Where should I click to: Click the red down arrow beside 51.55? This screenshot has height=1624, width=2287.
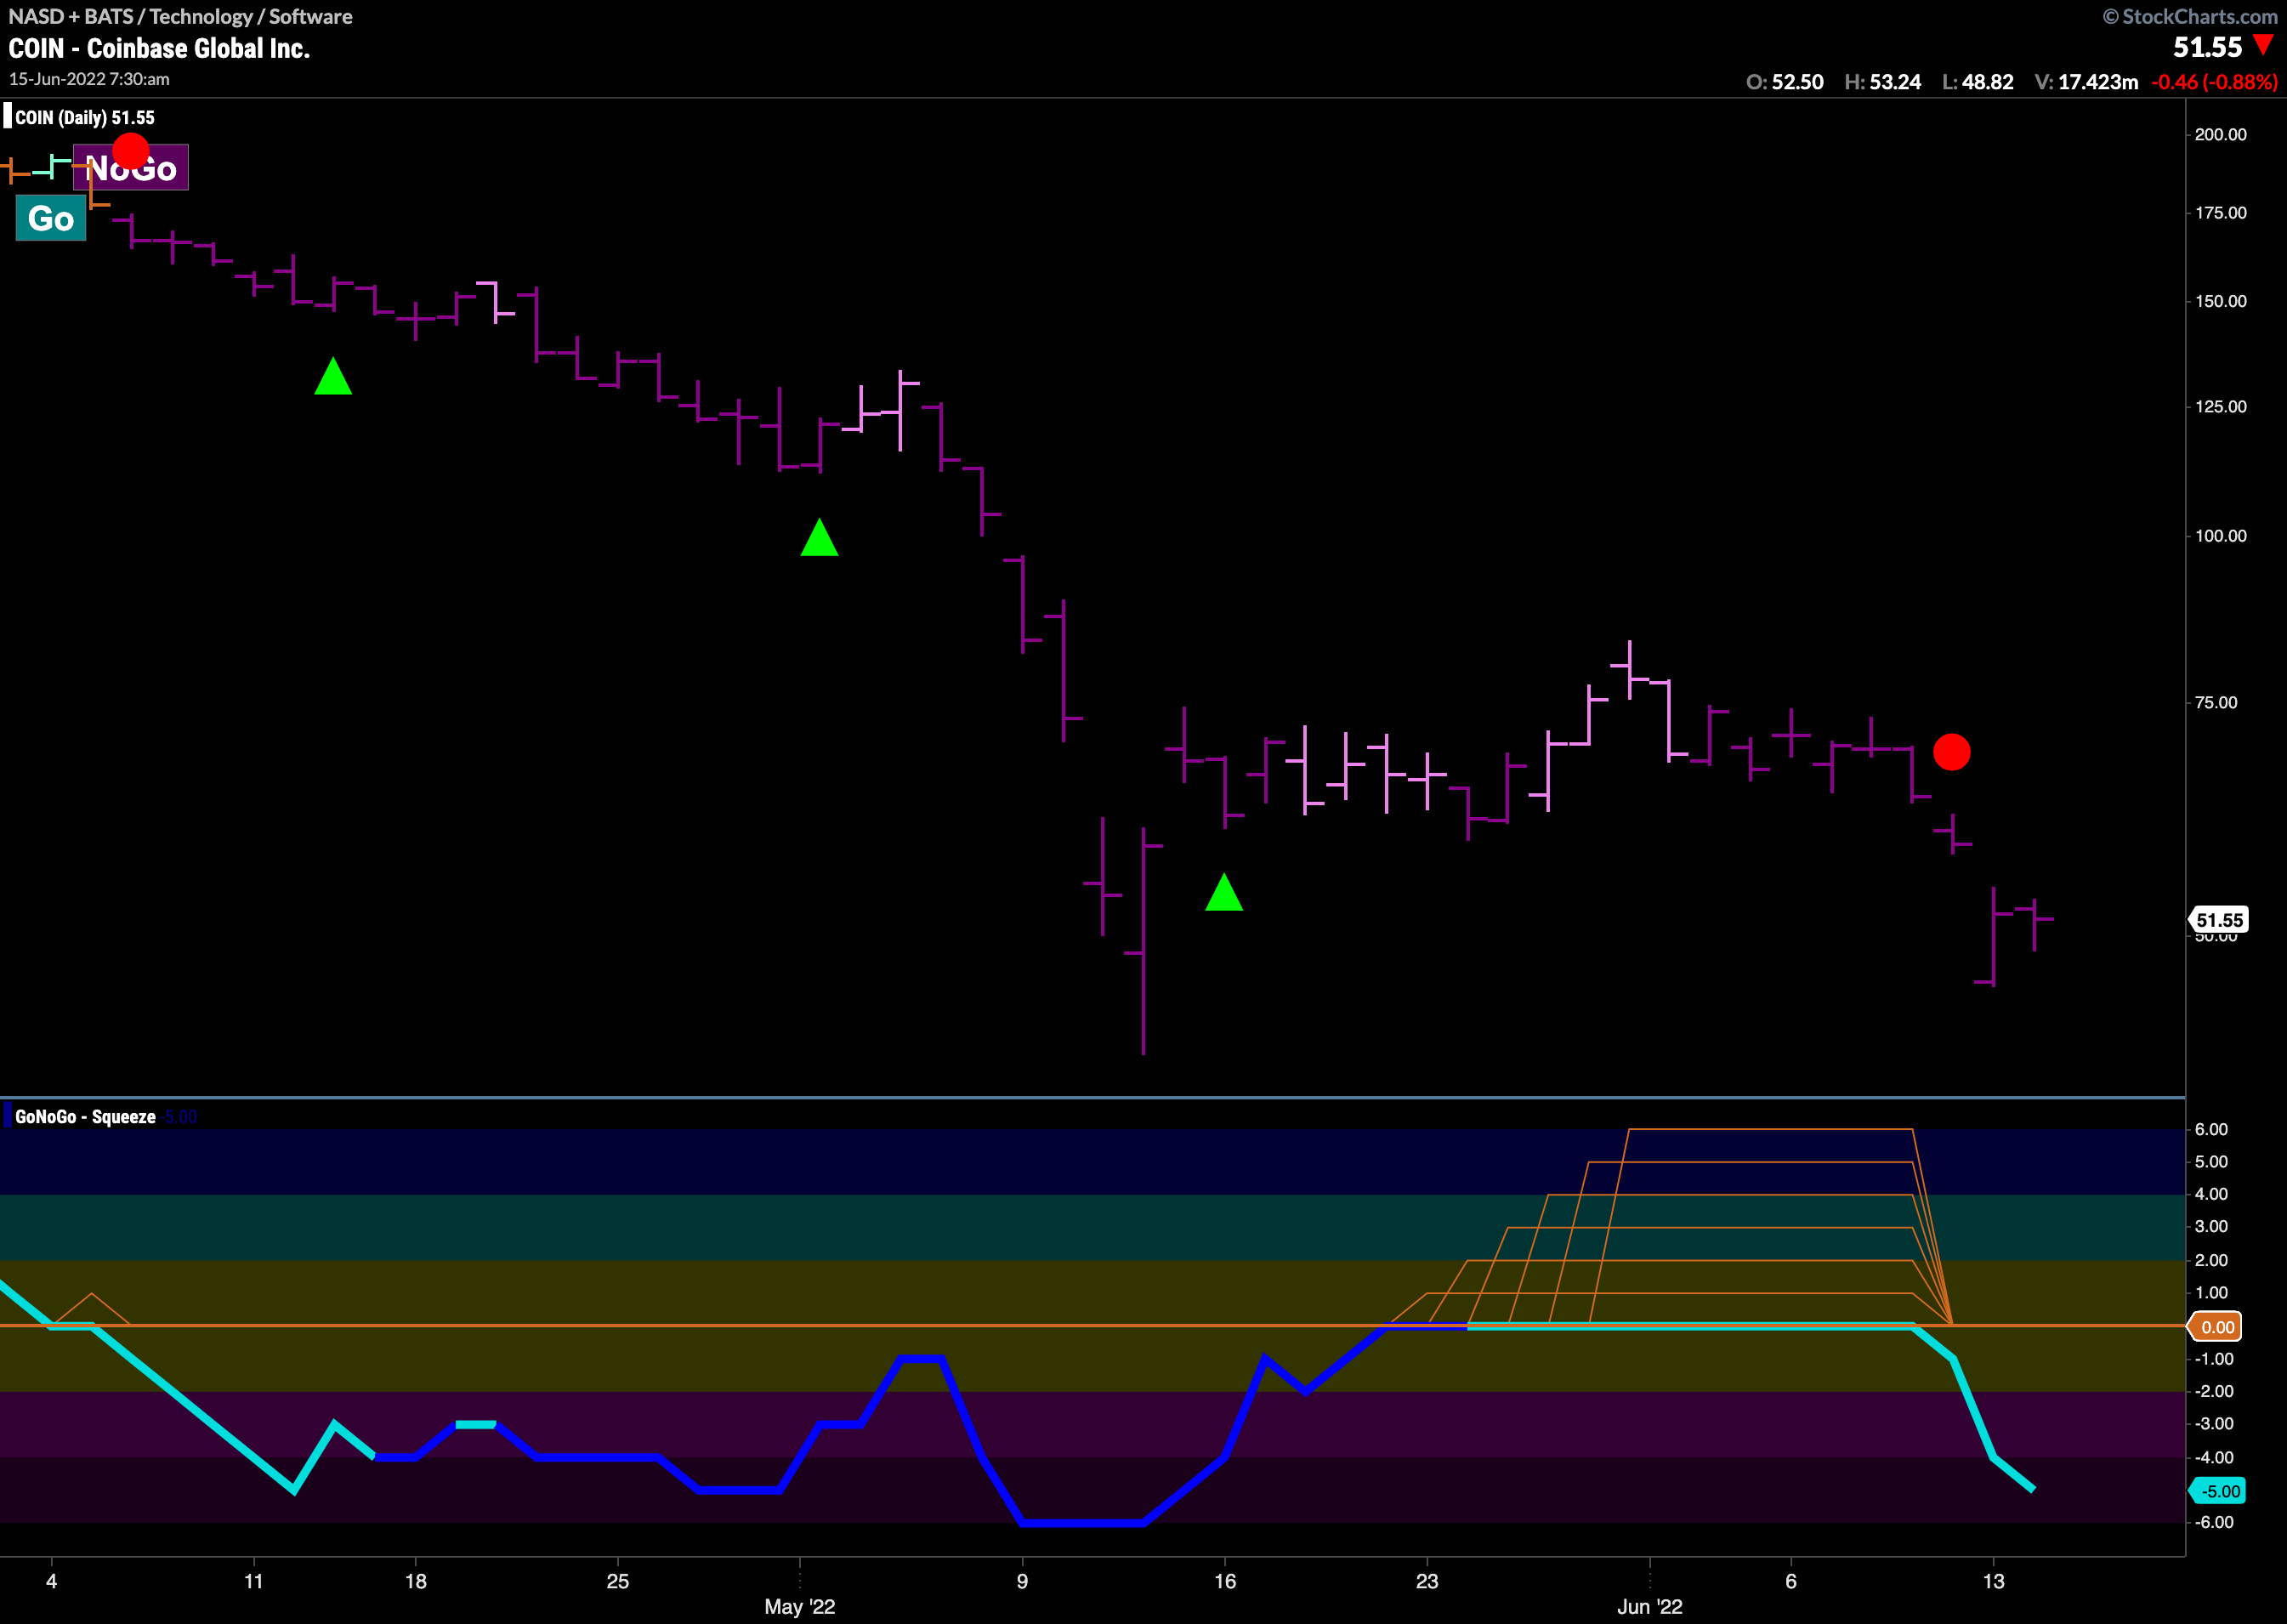point(2264,46)
